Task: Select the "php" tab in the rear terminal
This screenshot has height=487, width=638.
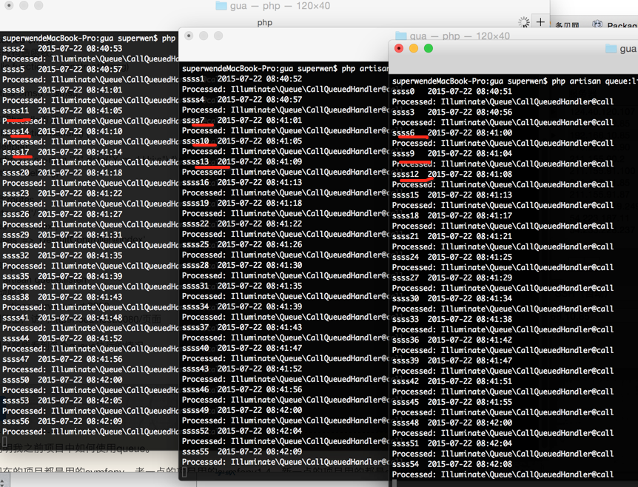Action: click(x=264, y=22)
